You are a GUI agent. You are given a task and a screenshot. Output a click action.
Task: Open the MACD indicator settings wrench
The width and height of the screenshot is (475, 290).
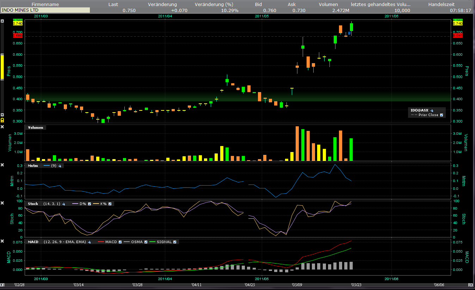point(90,242)
